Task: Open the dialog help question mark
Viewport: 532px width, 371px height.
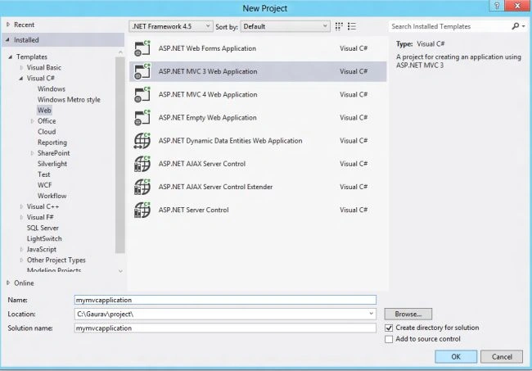Action: point(496,6)
